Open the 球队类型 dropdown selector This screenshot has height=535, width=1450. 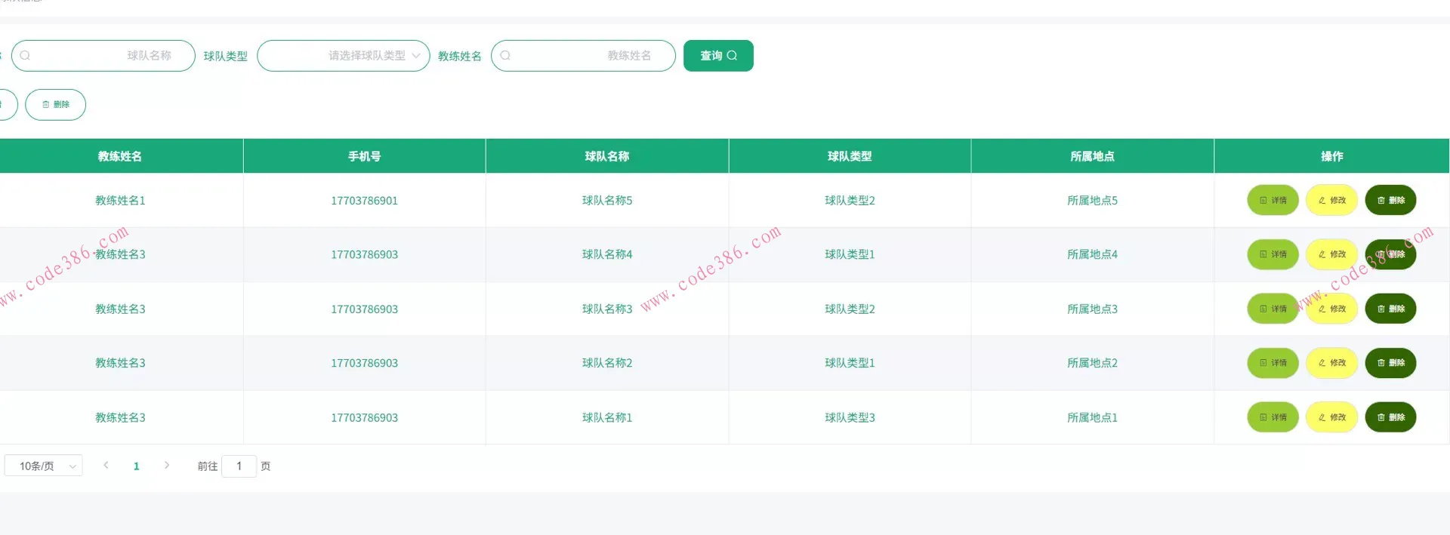point(344,56)
